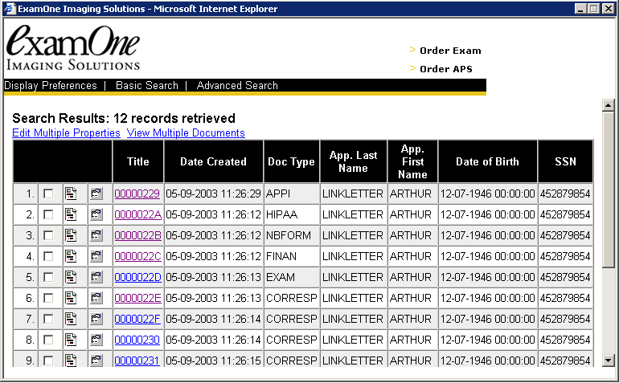
Task: Open document title link 0000022D
Action: click(x=137, y=277)
